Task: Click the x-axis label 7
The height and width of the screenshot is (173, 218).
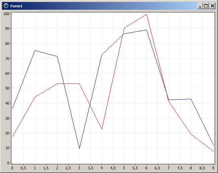Action: click(x=169, y=168)
